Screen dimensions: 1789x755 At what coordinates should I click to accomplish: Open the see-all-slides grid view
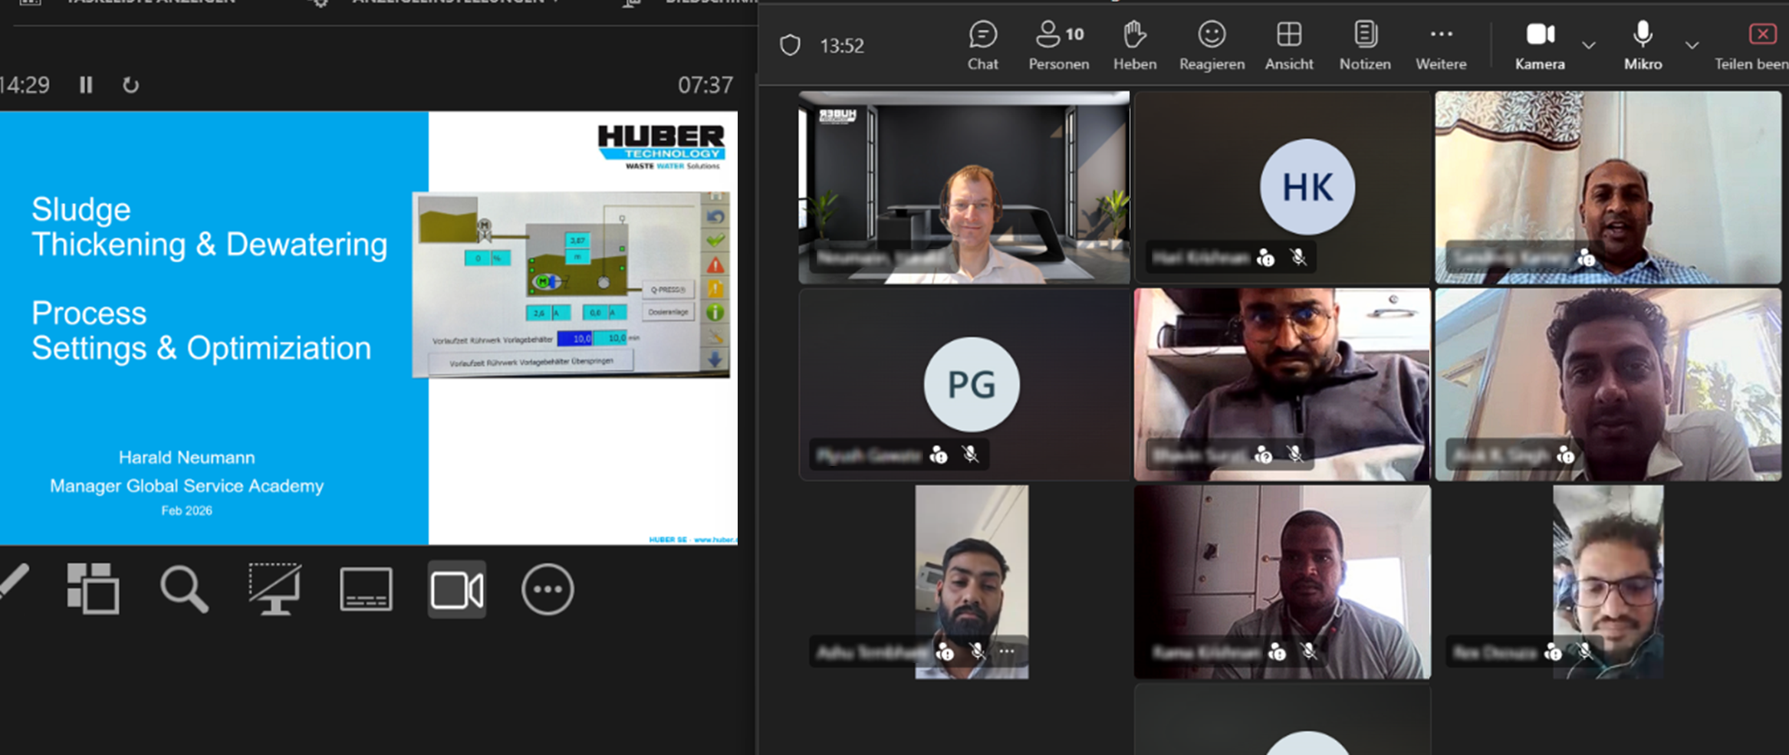pos(93,589)
